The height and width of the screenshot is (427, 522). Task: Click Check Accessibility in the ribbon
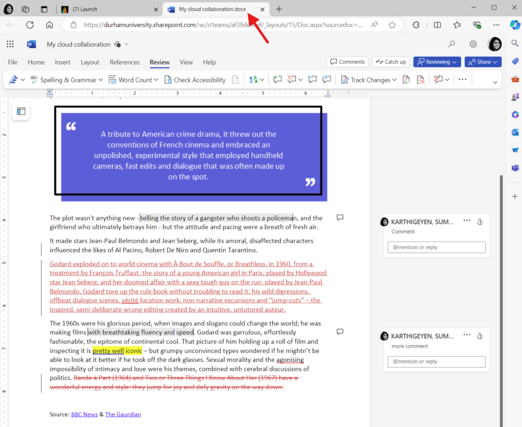[x=195, y=80]
